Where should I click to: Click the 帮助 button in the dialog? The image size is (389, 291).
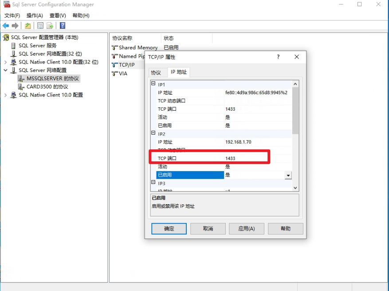286,229
